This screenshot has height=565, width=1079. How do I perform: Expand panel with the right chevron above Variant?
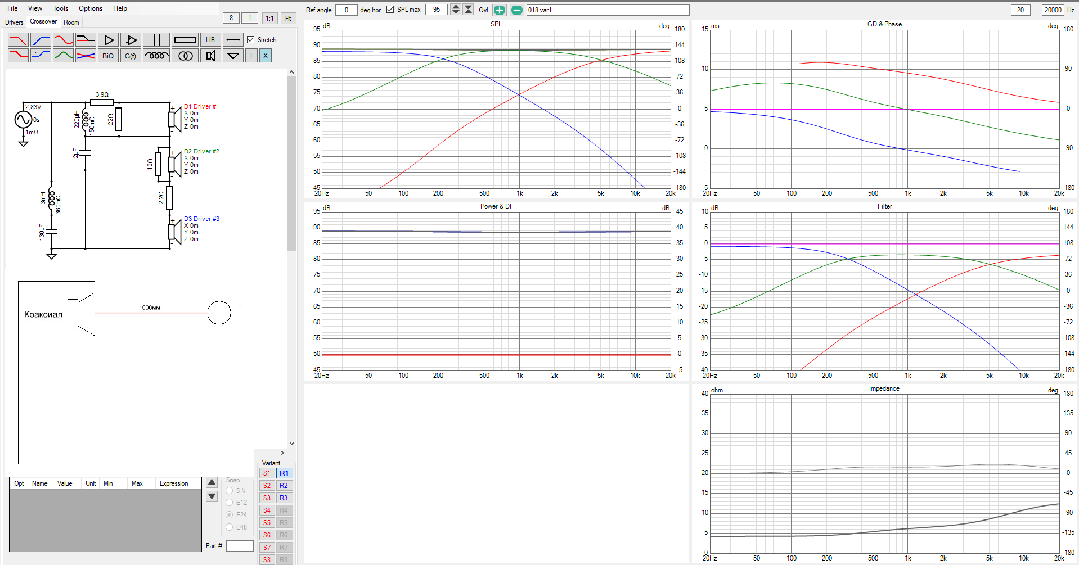pos(282,453)
